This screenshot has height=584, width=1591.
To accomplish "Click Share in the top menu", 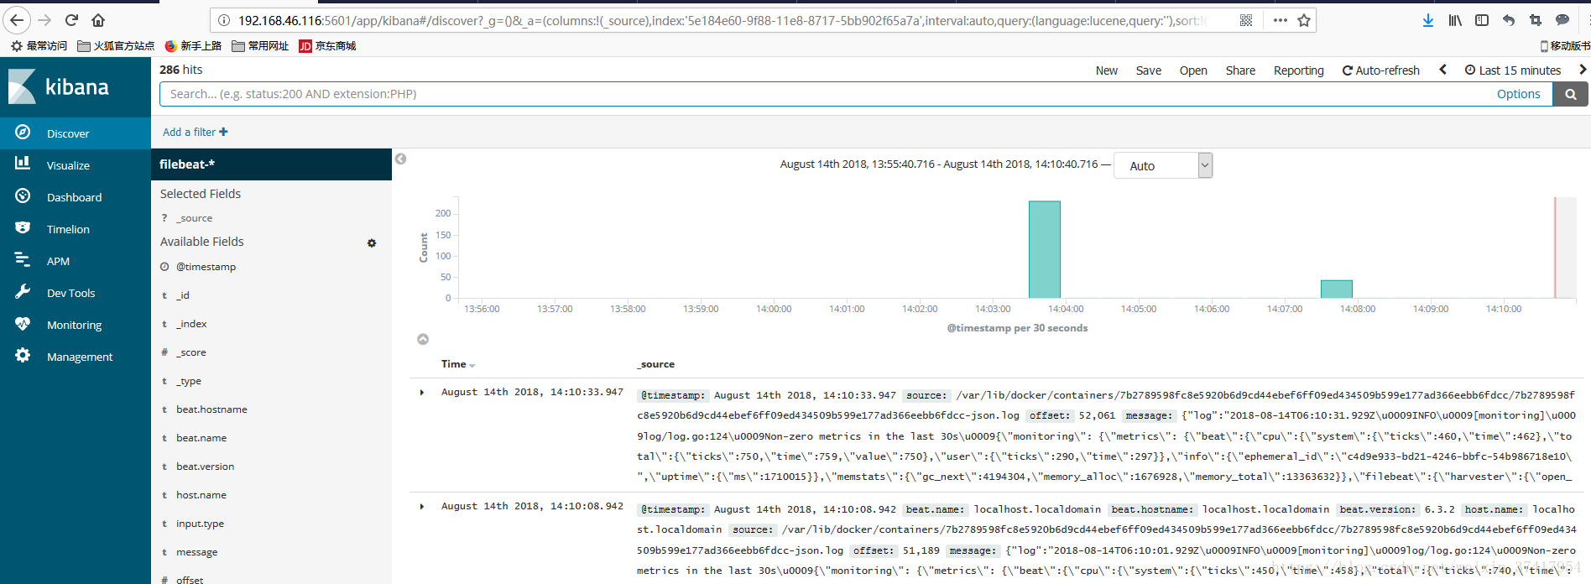I will coord(1240,70).
